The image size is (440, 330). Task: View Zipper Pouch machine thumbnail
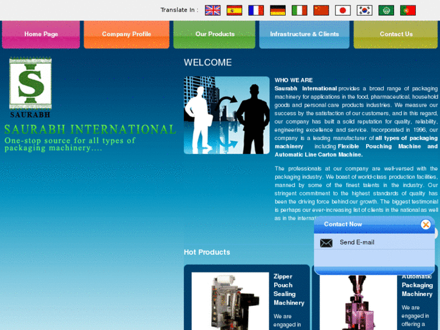click(x=230, y=301)
